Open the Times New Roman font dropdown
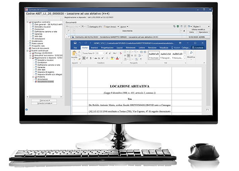The height and width of the screenshot is (171, 239). (88, 53)
